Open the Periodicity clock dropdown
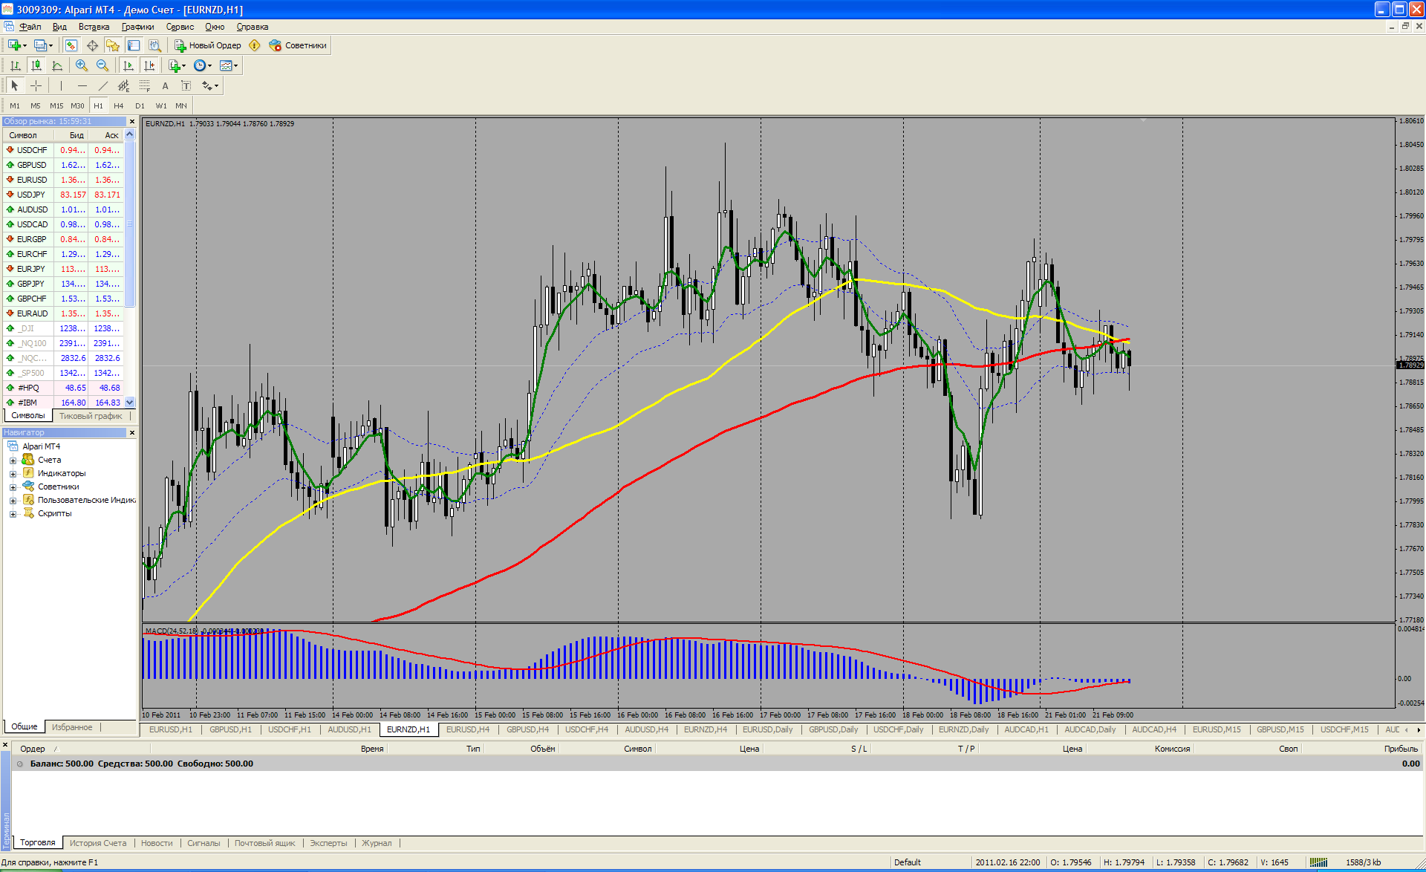 click(202, 65)
